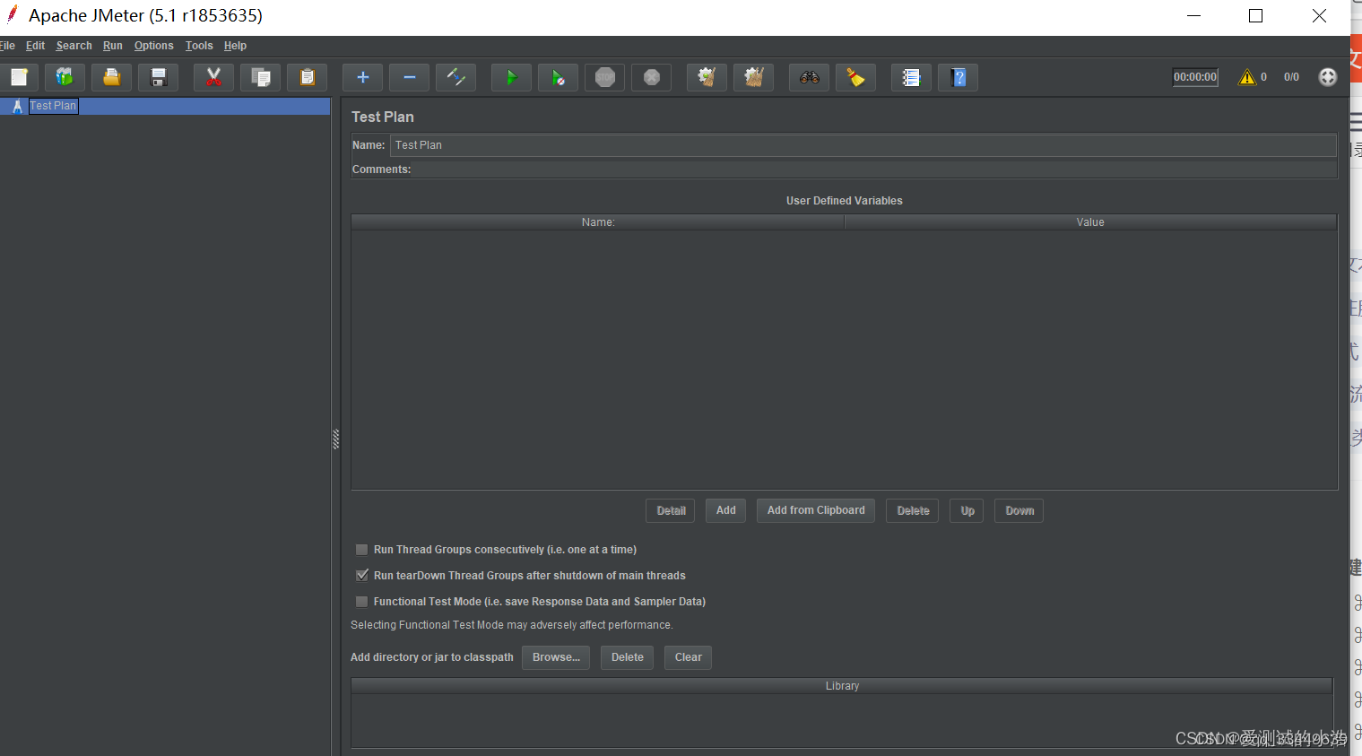1362x756 pixels.
Task: Click into the Name input field
Action: 863,145
